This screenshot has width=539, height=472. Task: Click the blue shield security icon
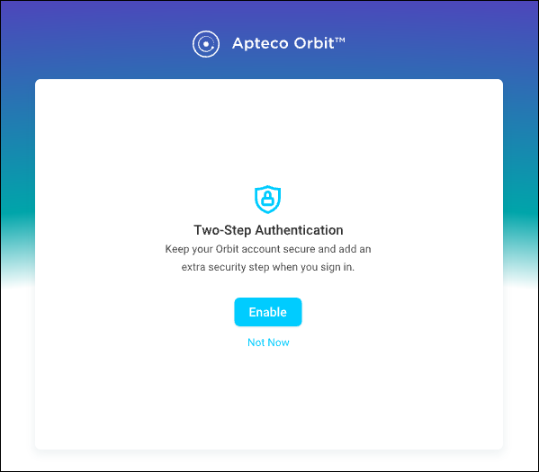click(x=267, y=200)
